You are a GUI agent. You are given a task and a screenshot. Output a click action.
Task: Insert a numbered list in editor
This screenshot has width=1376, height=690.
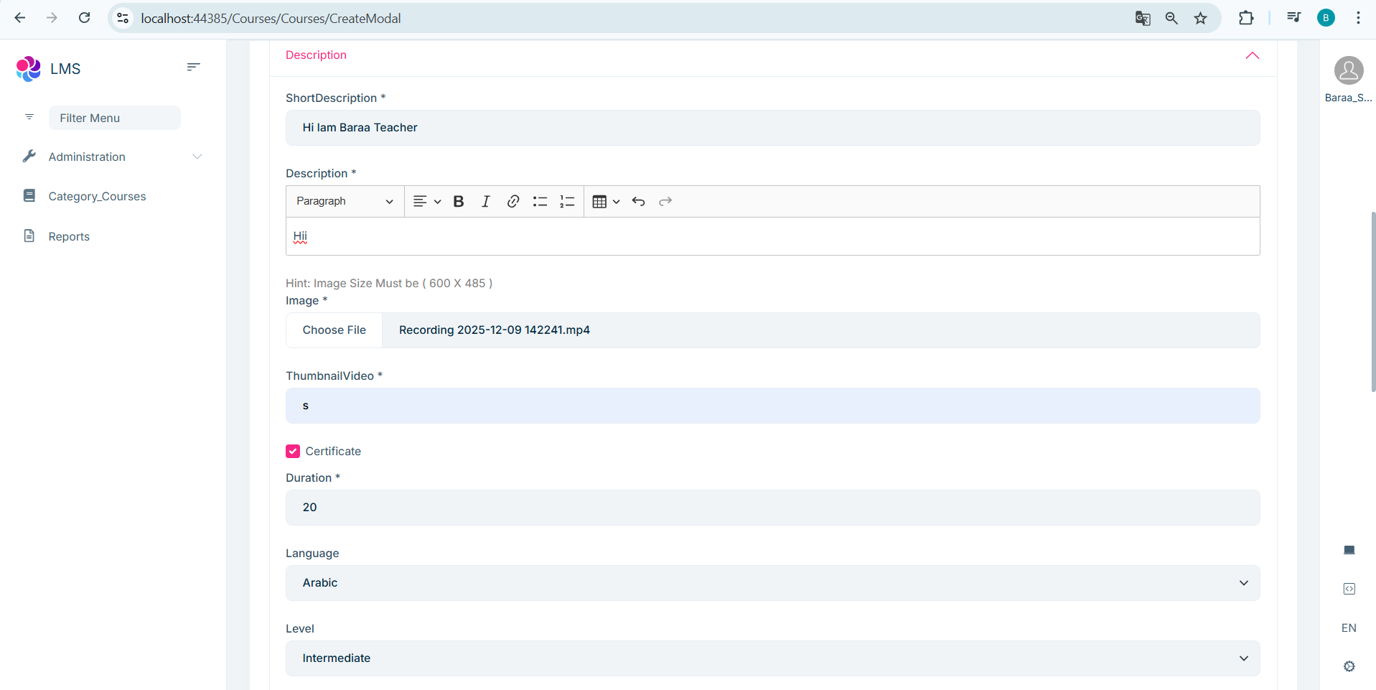pyautogui.click(x=567, y=202)
